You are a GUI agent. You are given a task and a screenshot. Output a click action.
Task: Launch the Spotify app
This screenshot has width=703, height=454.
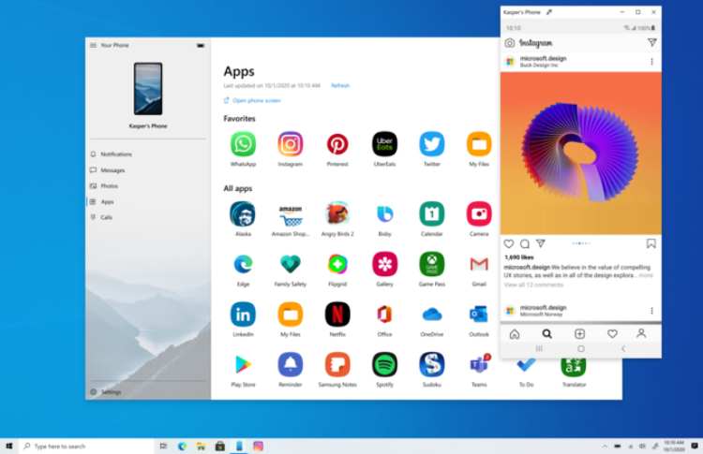384,364
